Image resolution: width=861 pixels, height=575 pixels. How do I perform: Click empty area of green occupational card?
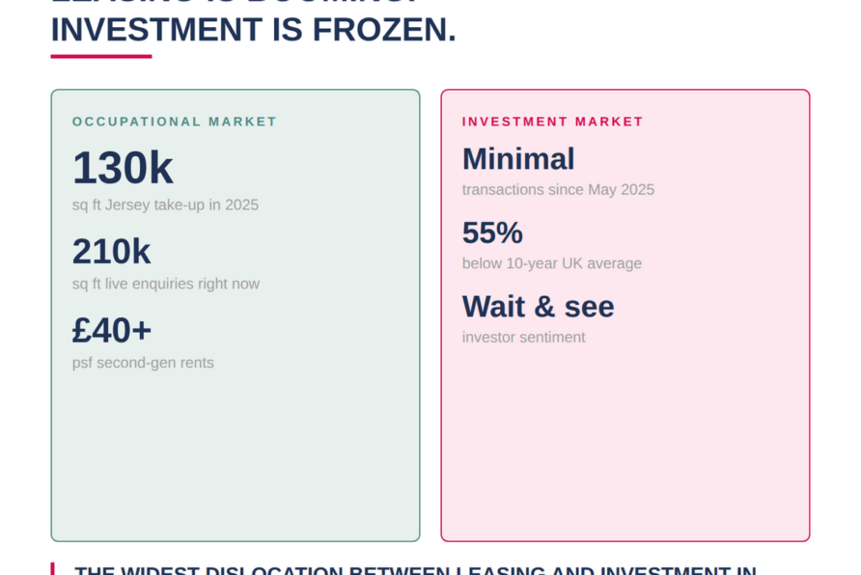[x=235, y=455]
